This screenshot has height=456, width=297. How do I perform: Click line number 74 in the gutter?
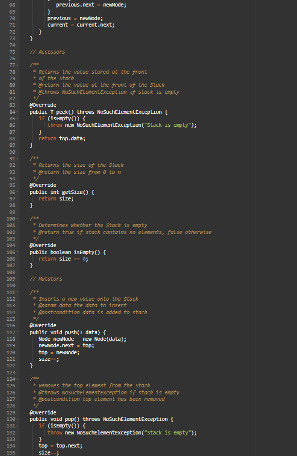(12, 45)
